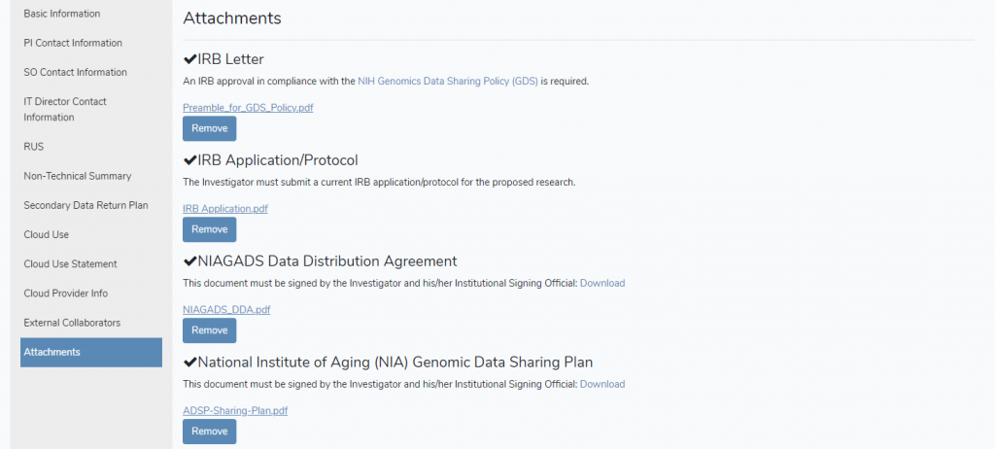
Task: Navigate to the RUS section
Action: (x=34, y=147)
